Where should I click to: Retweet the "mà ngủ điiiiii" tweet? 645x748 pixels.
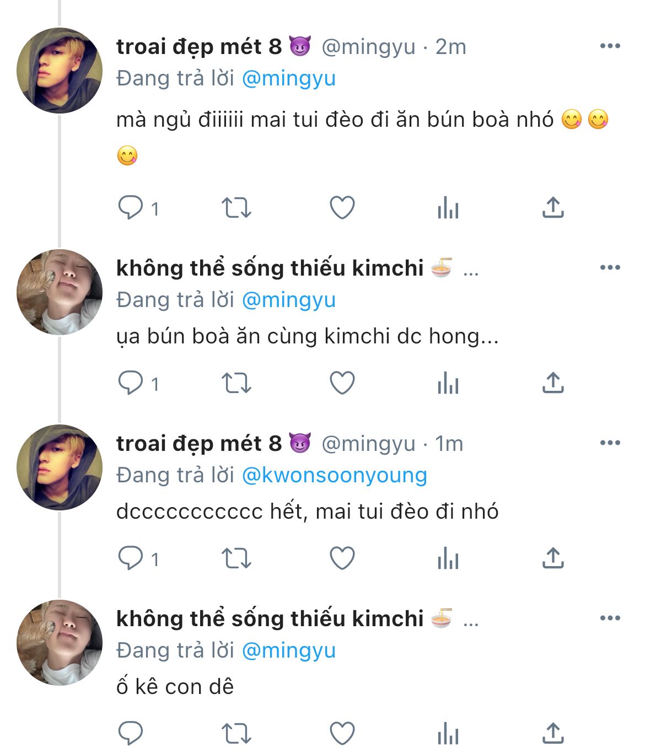click(x=236, y=208)
